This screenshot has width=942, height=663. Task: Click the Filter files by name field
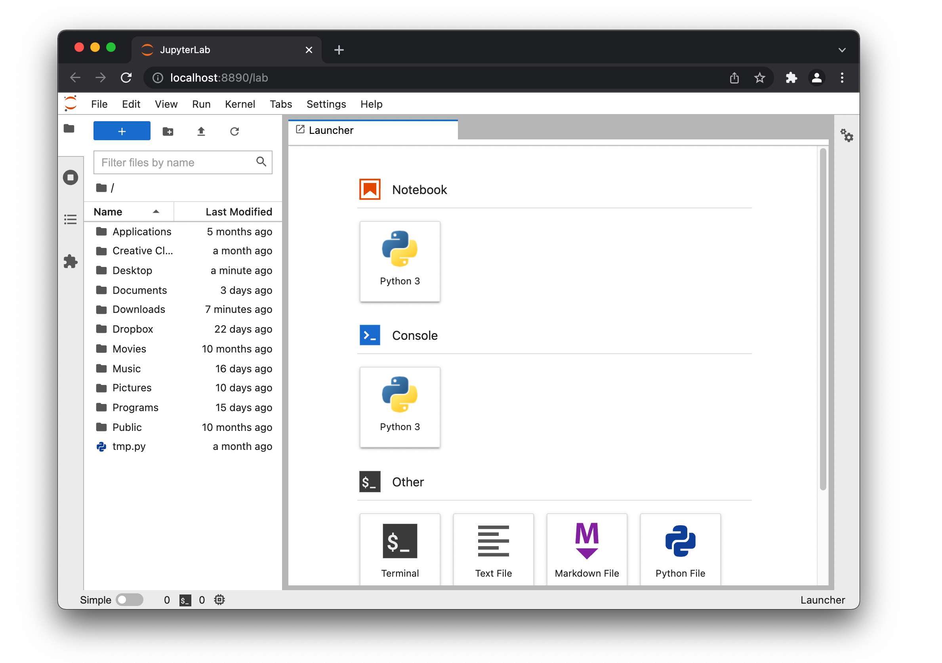[183, 162]
